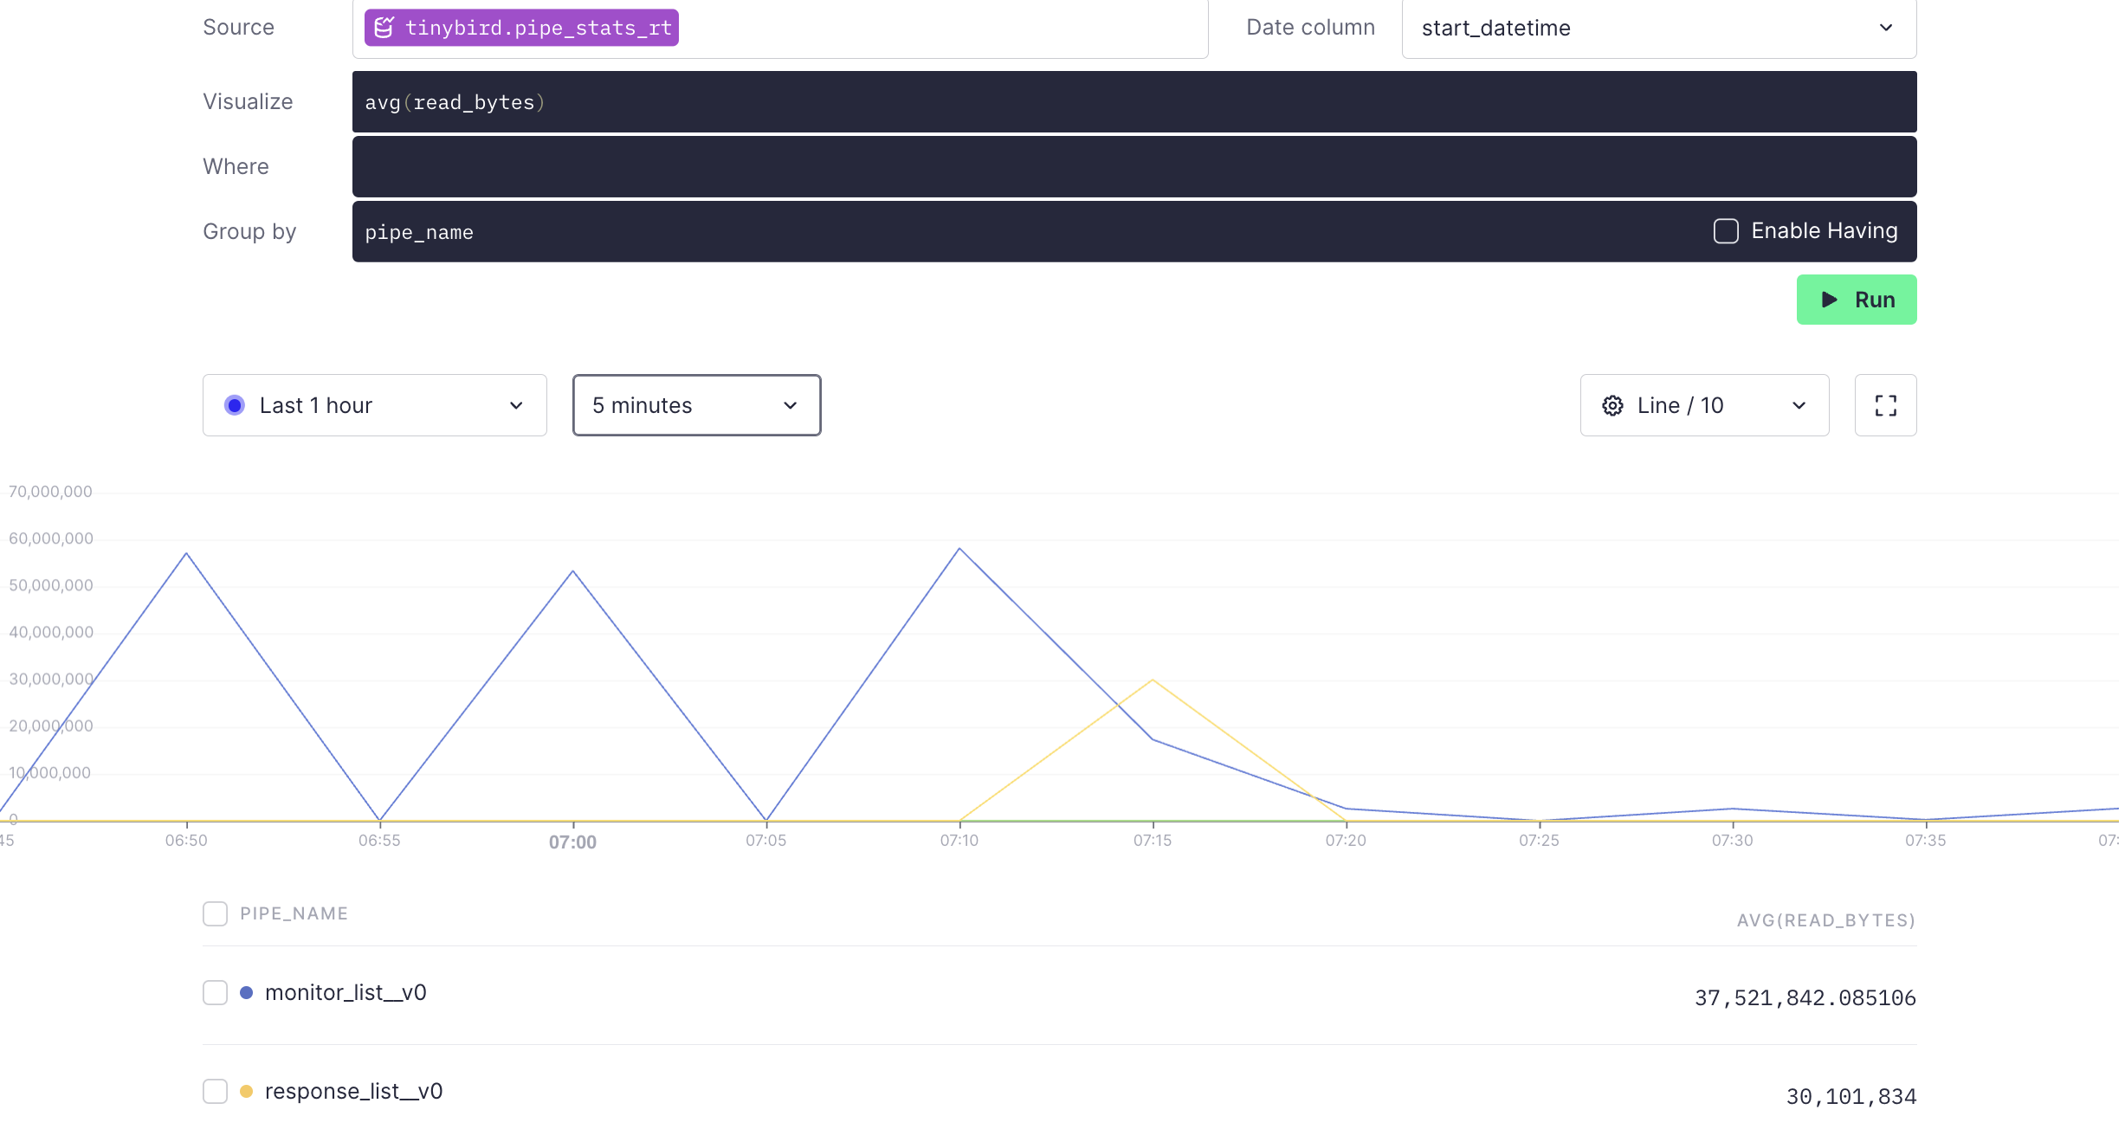Click the monitor_list__v0 pipe name
Image resolution: width=2125 pixels, height=1129 pixels.
pos(345,992)
